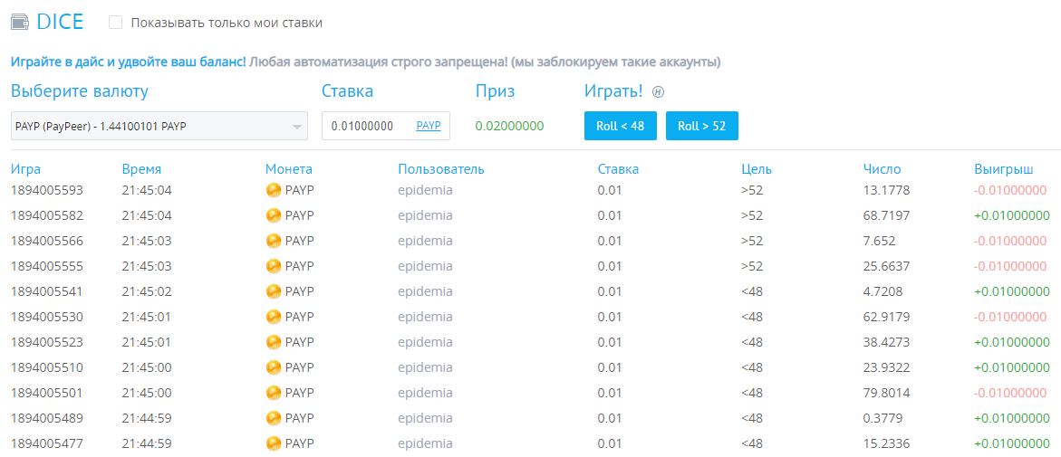Click PAYP coin icon in game 1894005566 row
1061x457 pixels.
point(274,241)
